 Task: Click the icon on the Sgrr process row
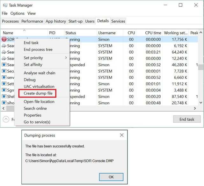pos(4,90)
